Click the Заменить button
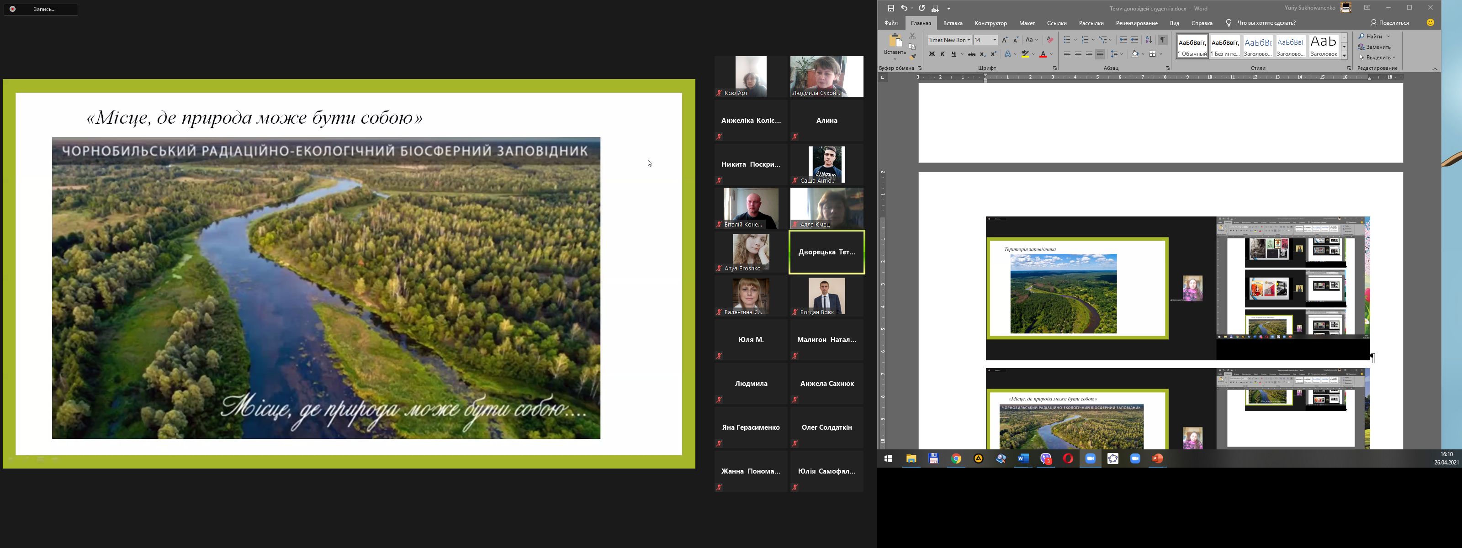The height and width of the screenshot is (548, 1462). point(1374,47)
